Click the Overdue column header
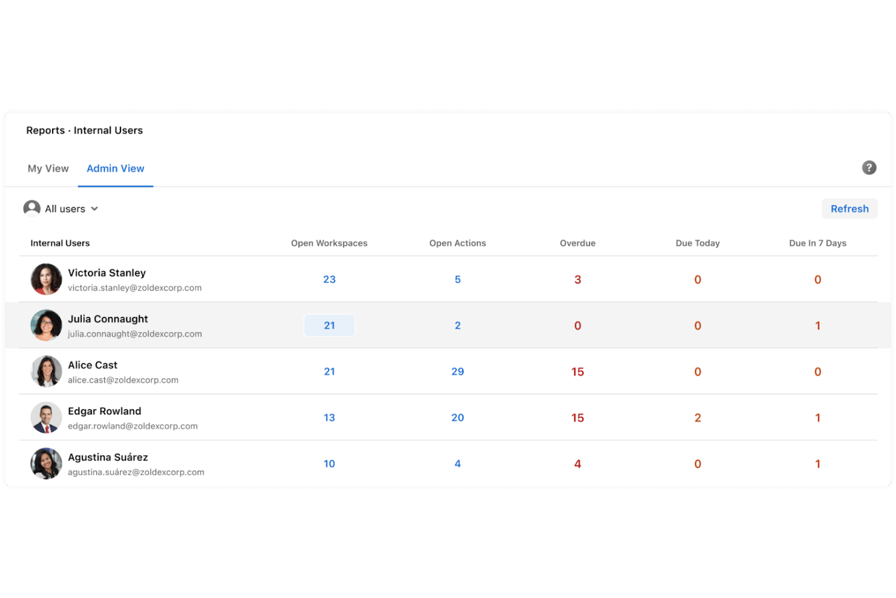 pyautogui.click(x=578, y=243)
